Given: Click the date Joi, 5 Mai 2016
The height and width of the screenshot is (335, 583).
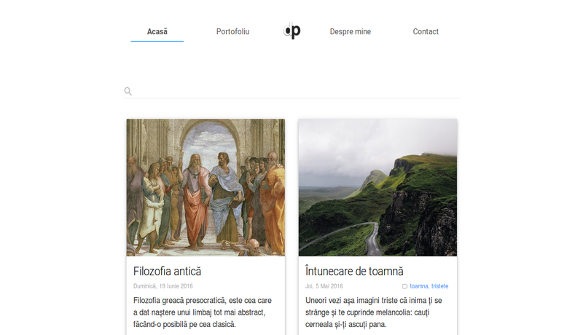Looking at the screenshot, I should pos(324,286).
